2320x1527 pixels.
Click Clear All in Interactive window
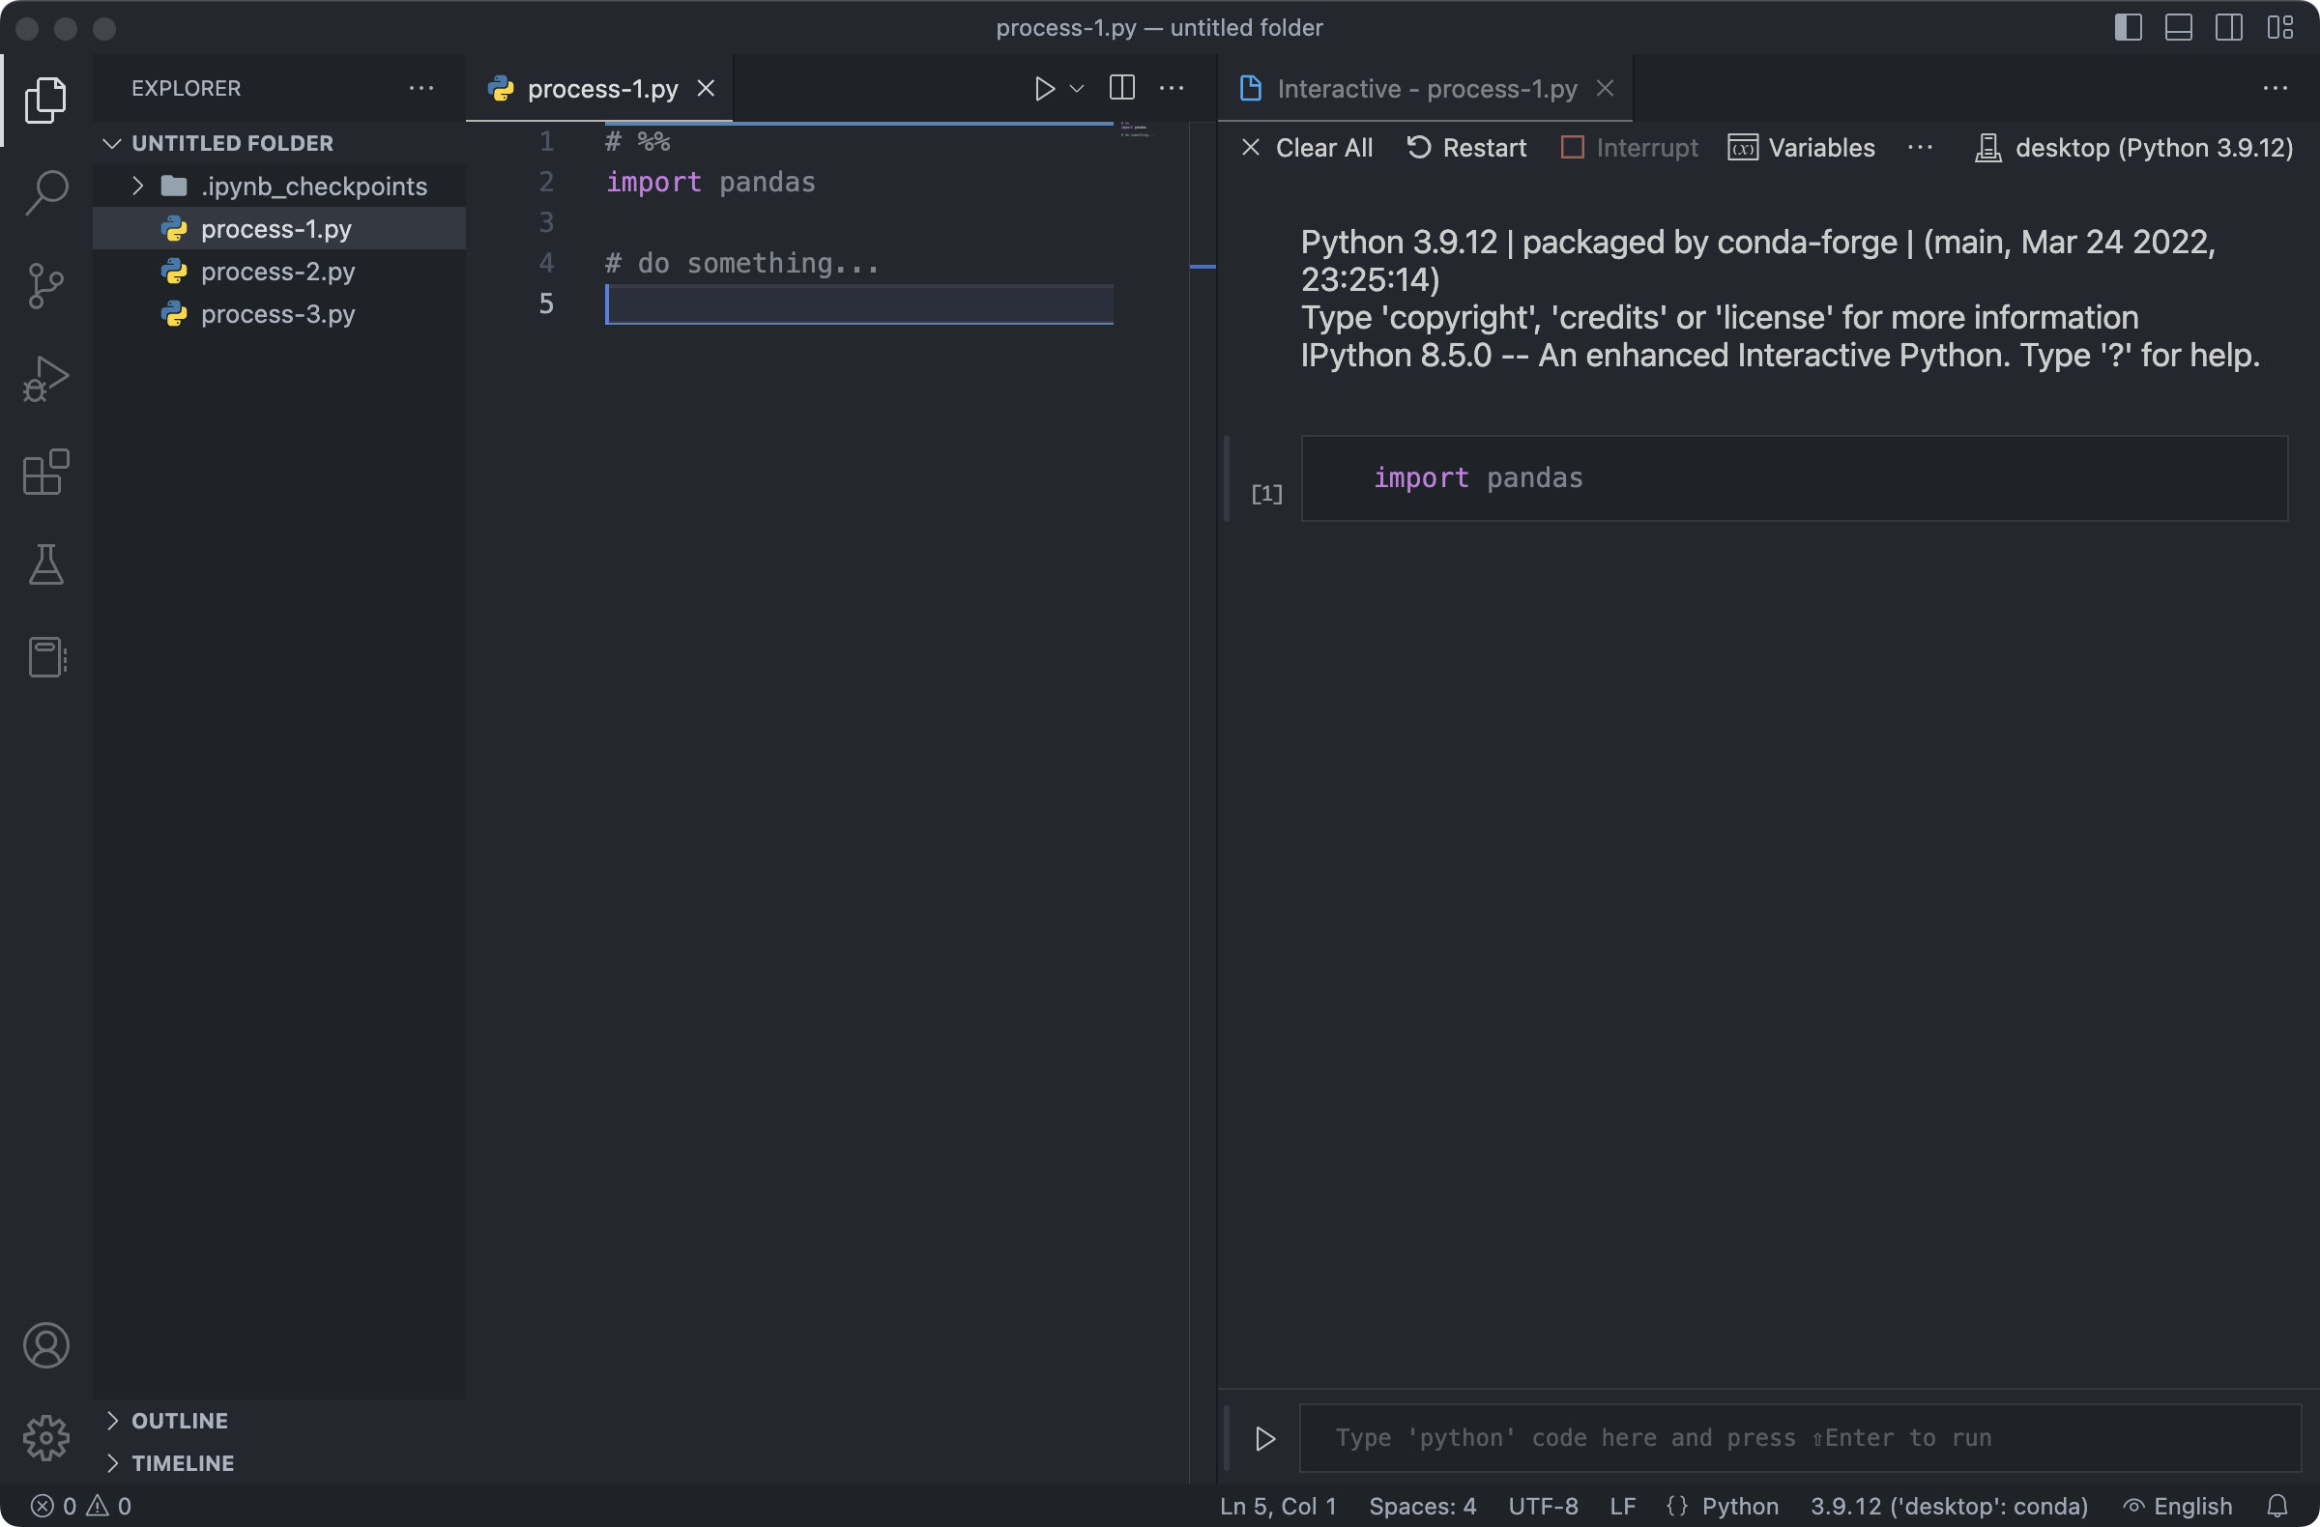[1306, 147]
